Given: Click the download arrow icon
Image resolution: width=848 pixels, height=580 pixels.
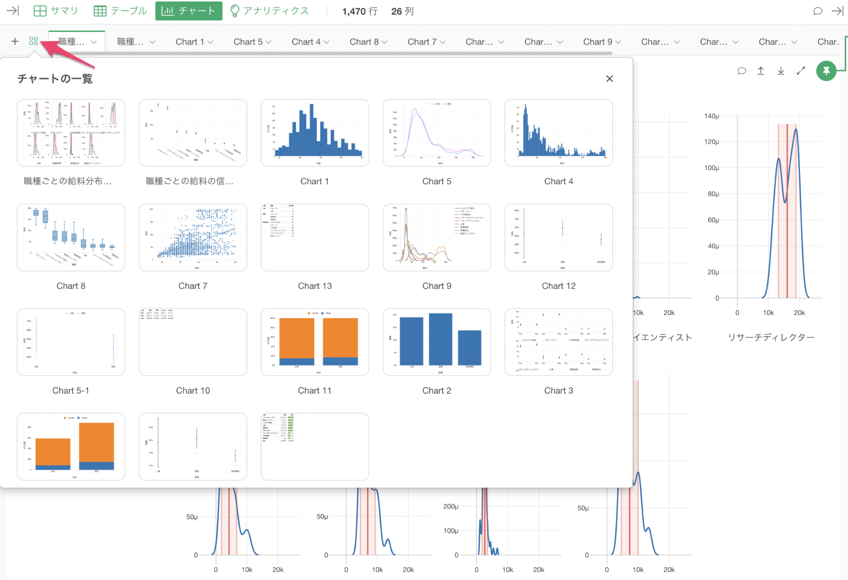Looking at the screenshot, I should (x=781, y=71).
